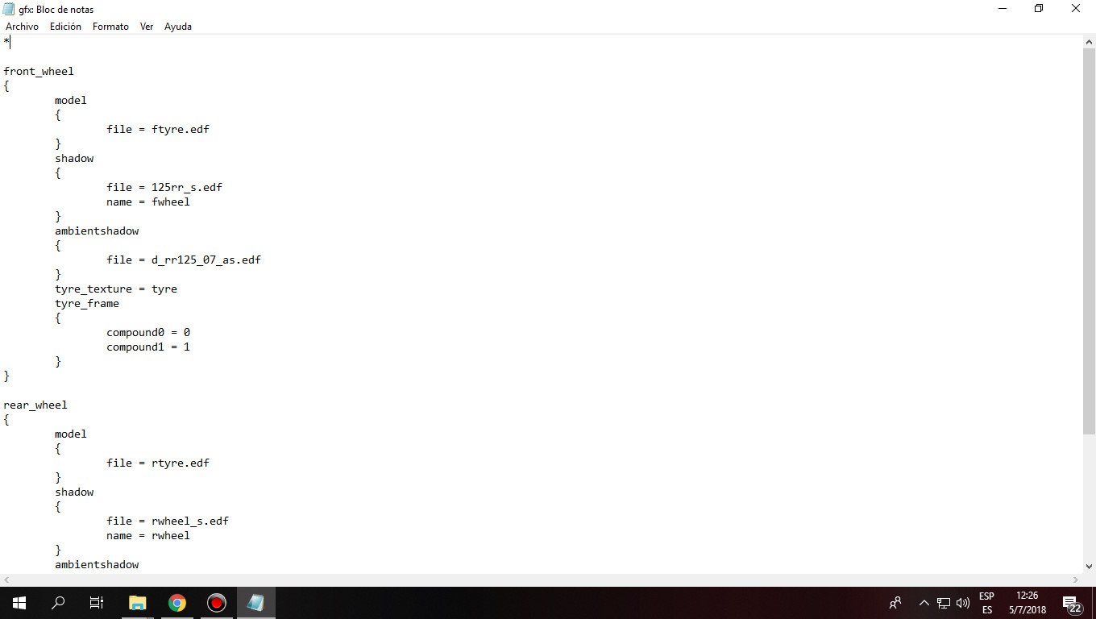Open the Archivo menu
Screen dimensions: 1096x619
(x=22, y=27)
